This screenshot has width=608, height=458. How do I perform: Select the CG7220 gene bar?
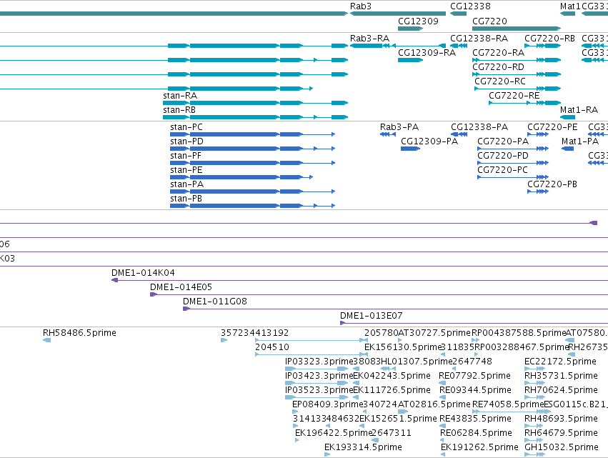tap(517, 29)
